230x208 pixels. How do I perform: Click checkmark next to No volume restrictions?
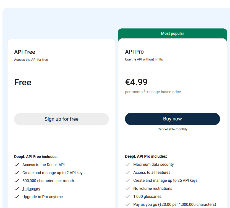(x=127, y=188)
